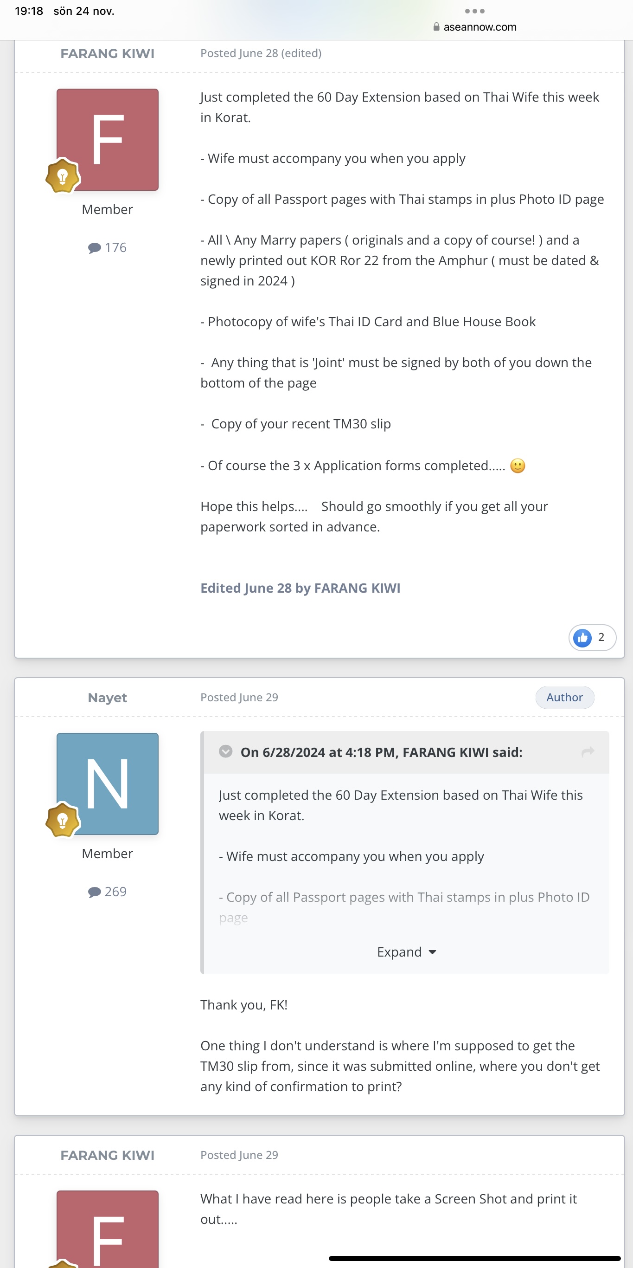Image resolution: width=633 pixels, height=1268 pixels.
Task: Click Nayet's gold rank badge
Action: click(x=63, y=820)
